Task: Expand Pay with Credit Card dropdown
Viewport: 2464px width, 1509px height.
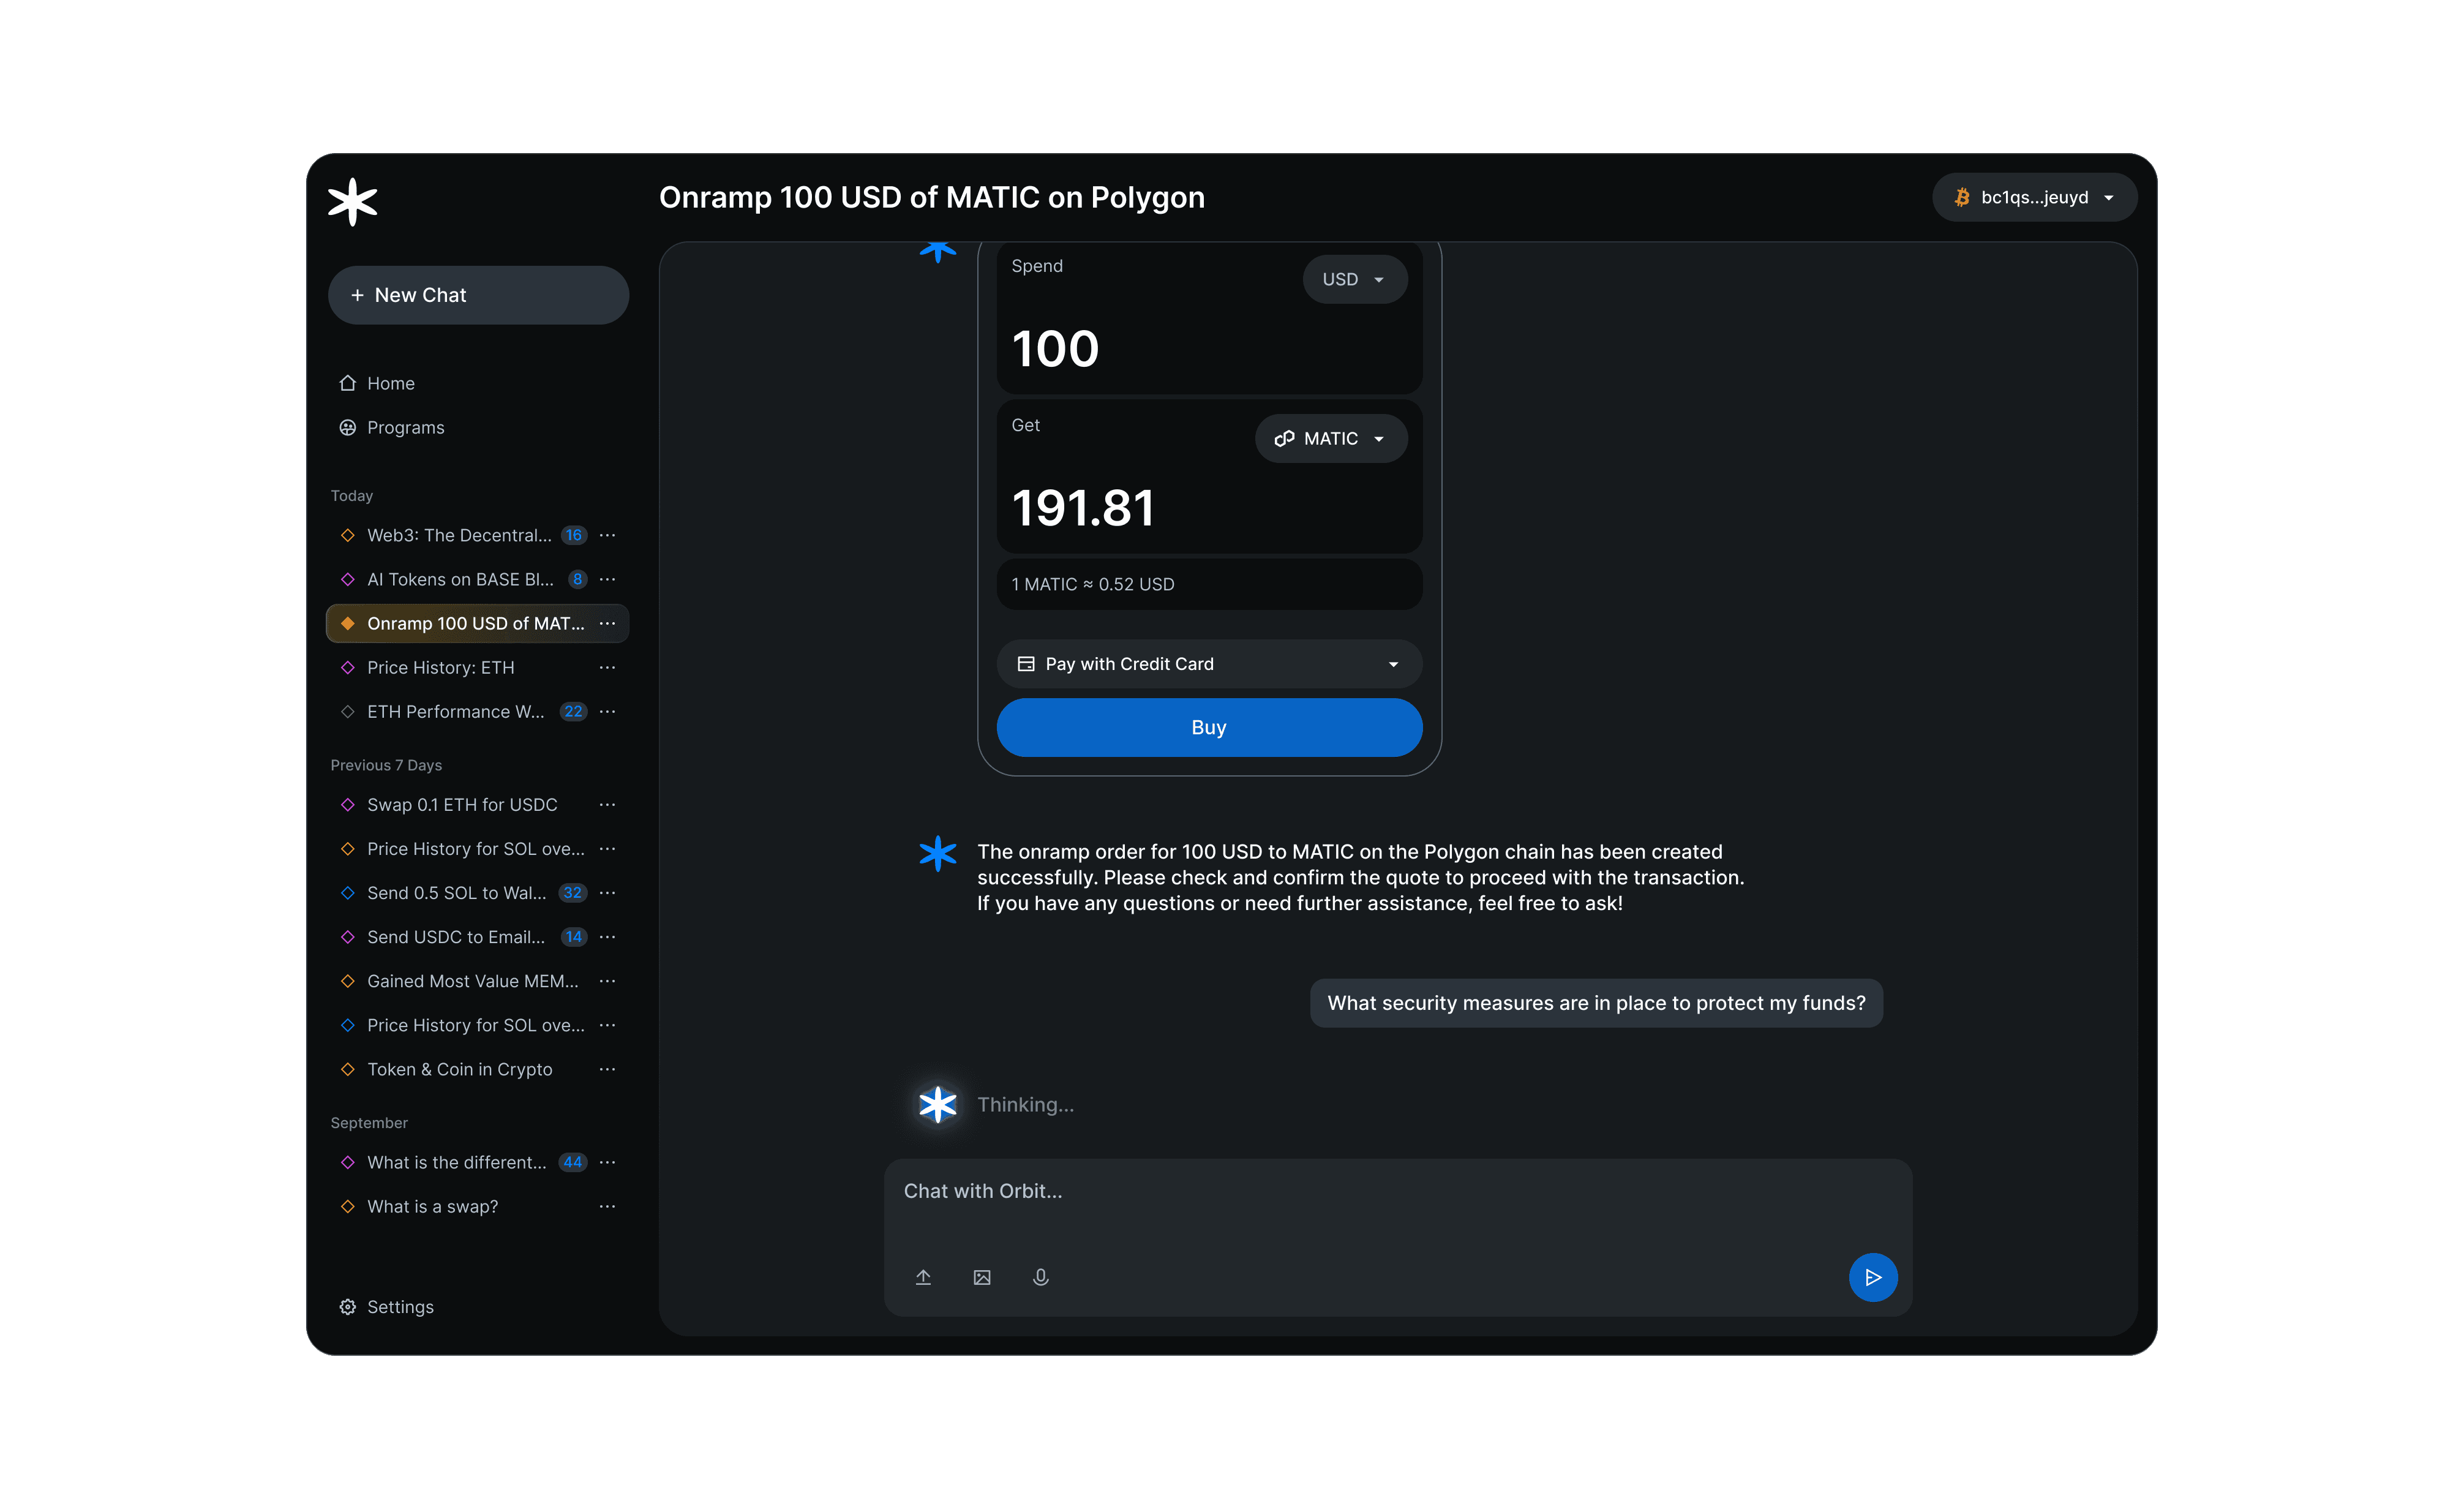Action: [x=1208, y=664]
